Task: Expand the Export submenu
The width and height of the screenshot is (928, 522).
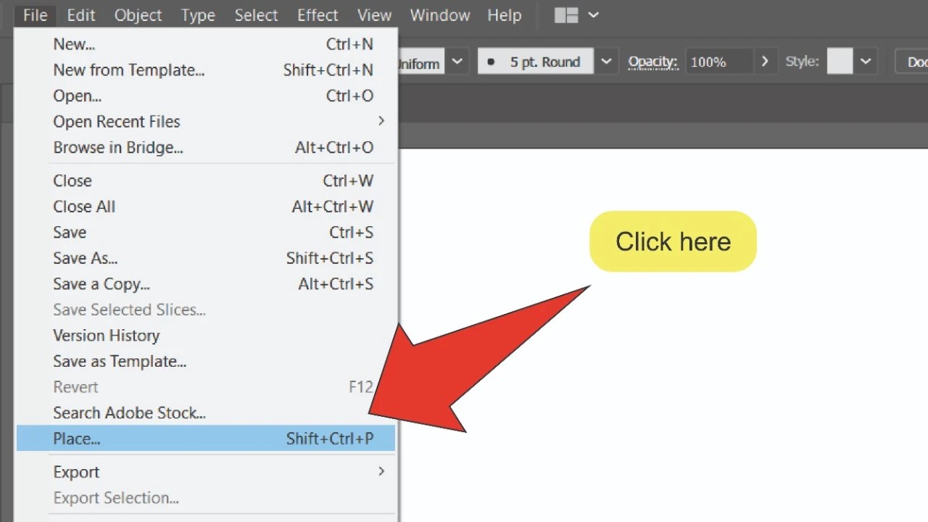Action: point(76,471)
